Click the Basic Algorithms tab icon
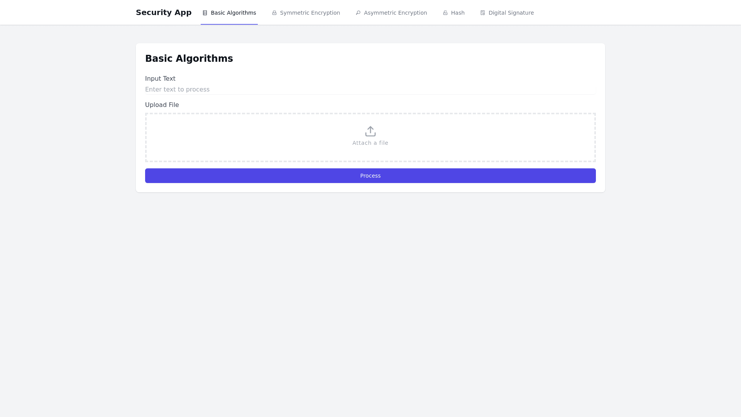 (x=205, y=13)
